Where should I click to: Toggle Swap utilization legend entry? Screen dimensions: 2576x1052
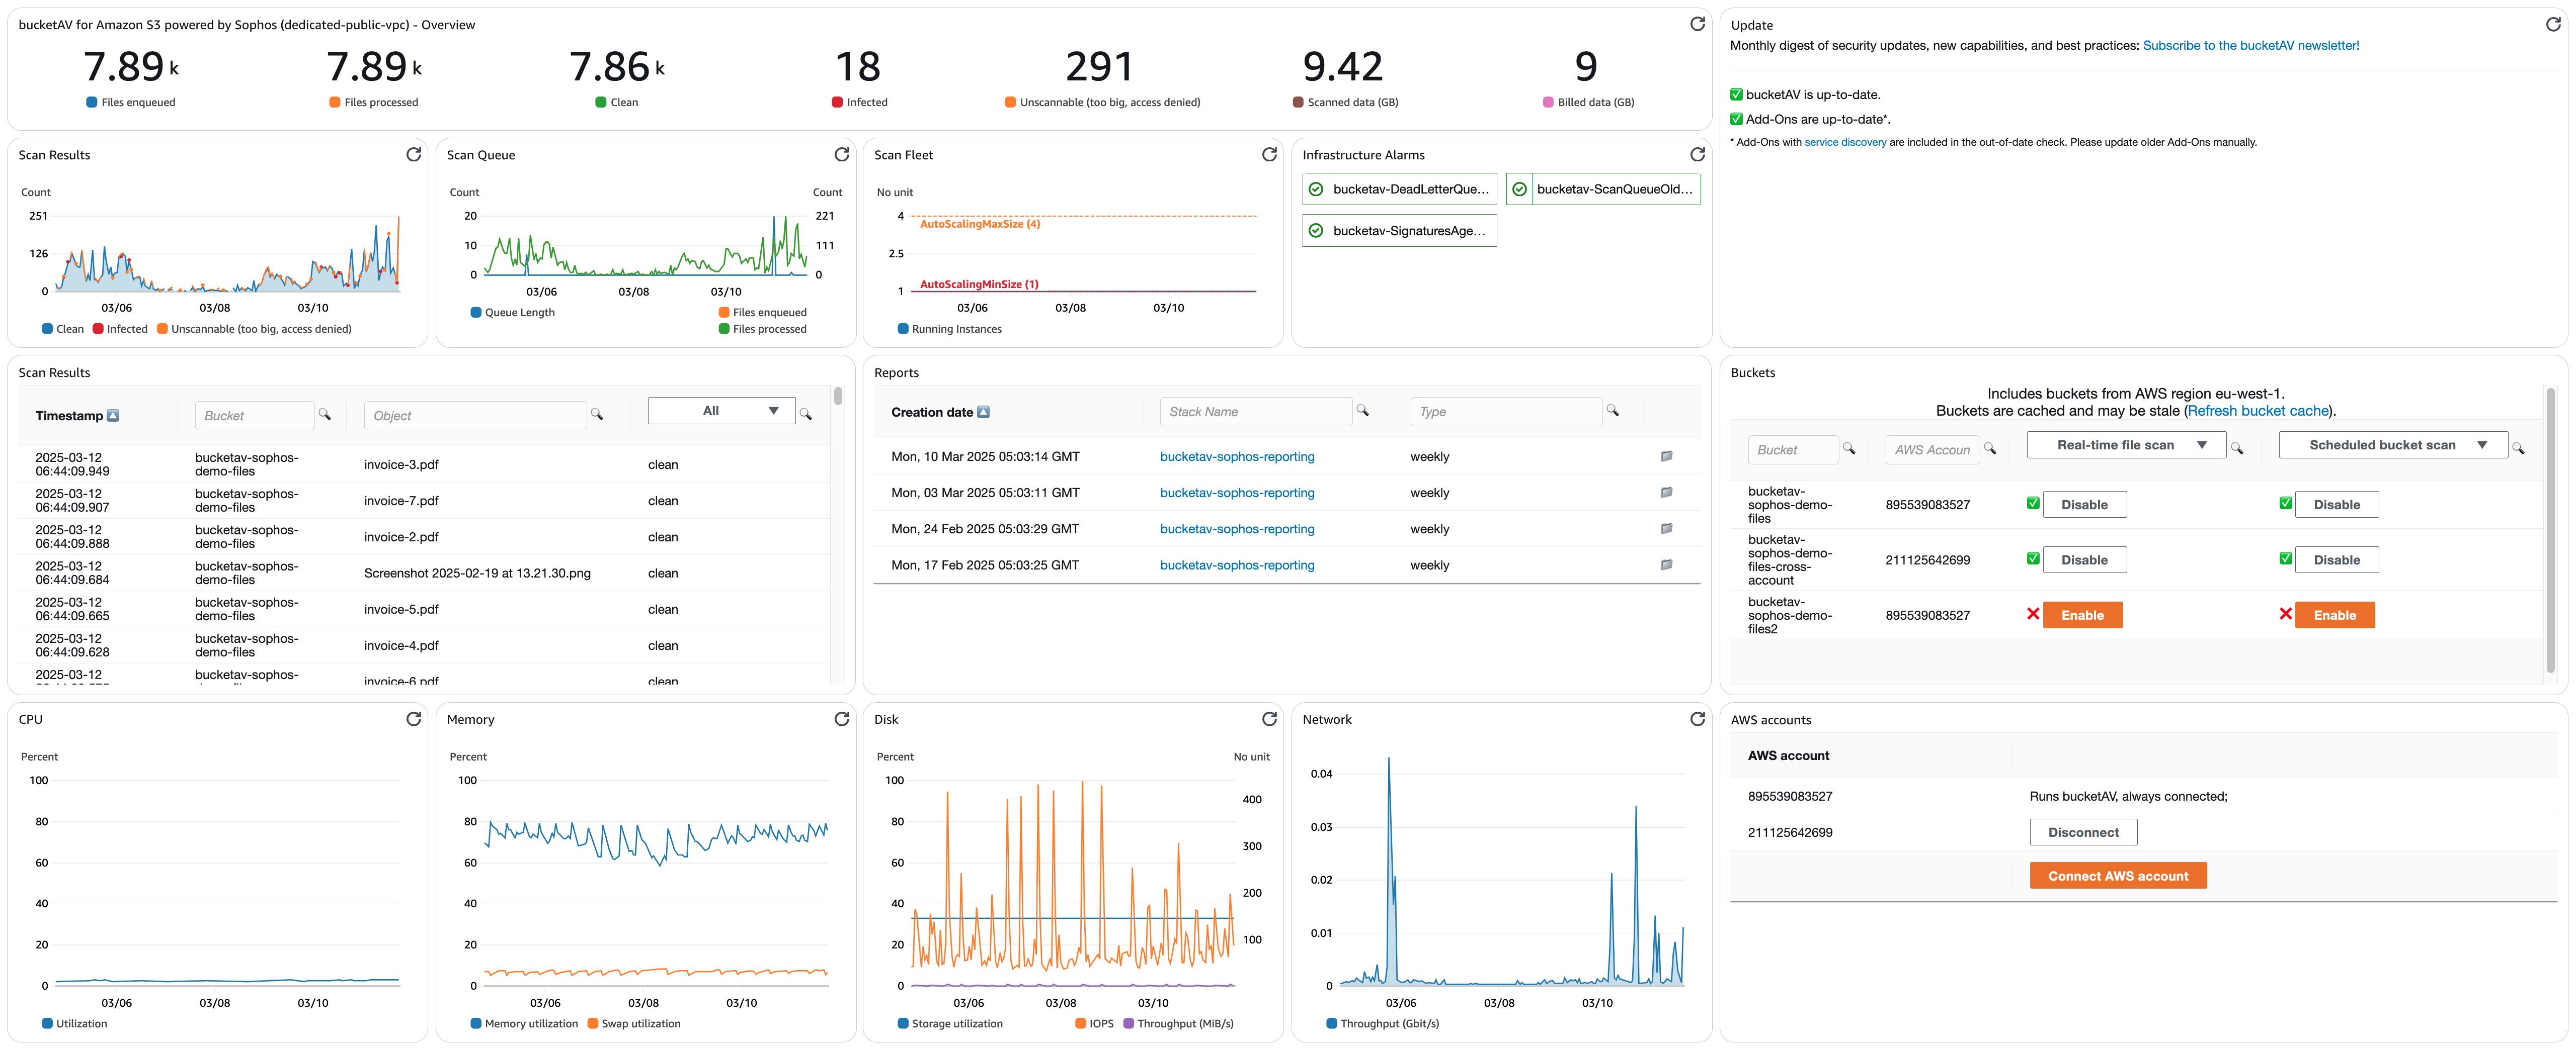point(634,1023)
